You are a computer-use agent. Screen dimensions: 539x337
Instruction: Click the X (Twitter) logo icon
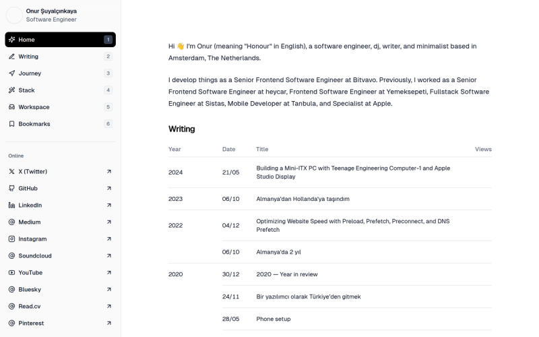pos(11,171)
